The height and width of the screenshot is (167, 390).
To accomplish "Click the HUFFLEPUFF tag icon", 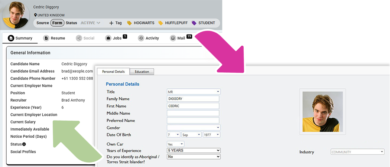I will (161, 23).
